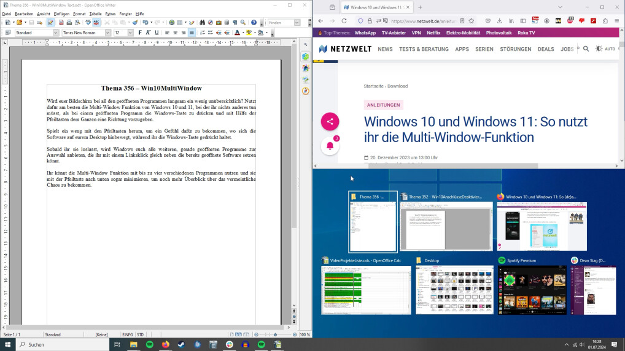Viewport: 625px width, 351px height.
Task: Click the red share button on Netzwelt
Action: click(330, 121)
